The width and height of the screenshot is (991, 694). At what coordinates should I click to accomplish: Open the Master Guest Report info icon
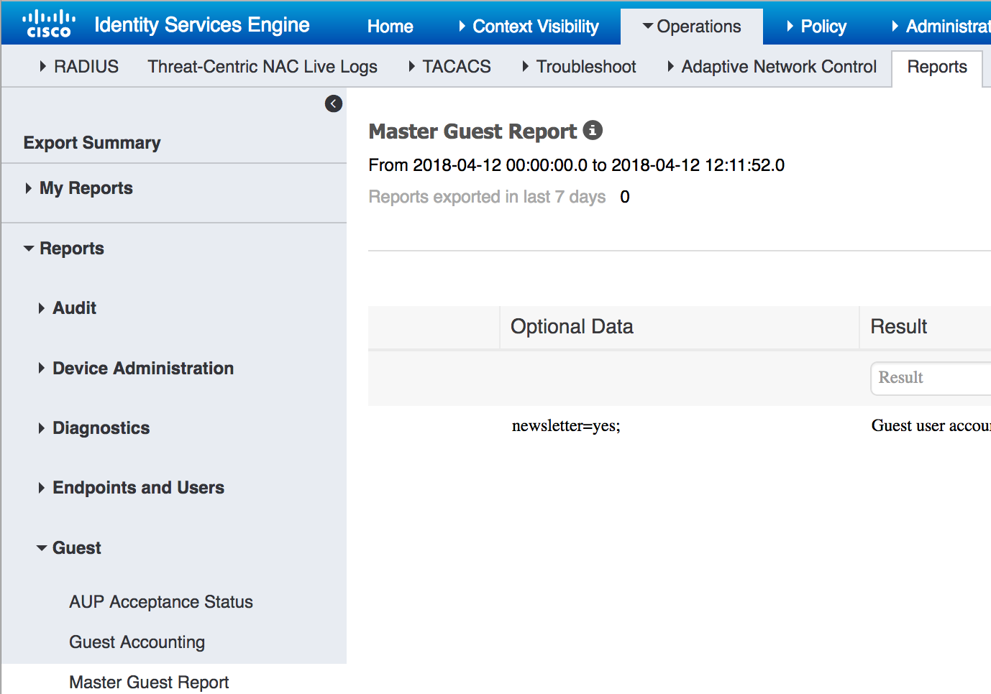point(593,130)
